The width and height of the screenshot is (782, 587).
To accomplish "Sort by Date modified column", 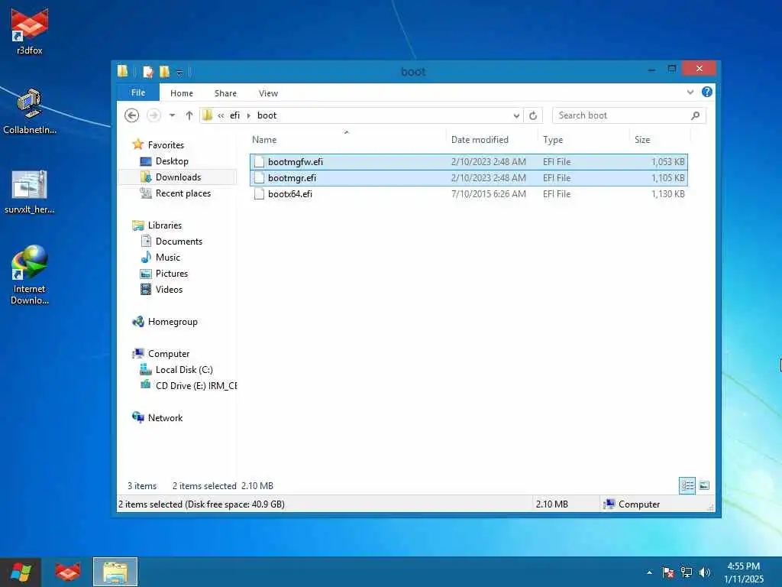I will (480, 140).
